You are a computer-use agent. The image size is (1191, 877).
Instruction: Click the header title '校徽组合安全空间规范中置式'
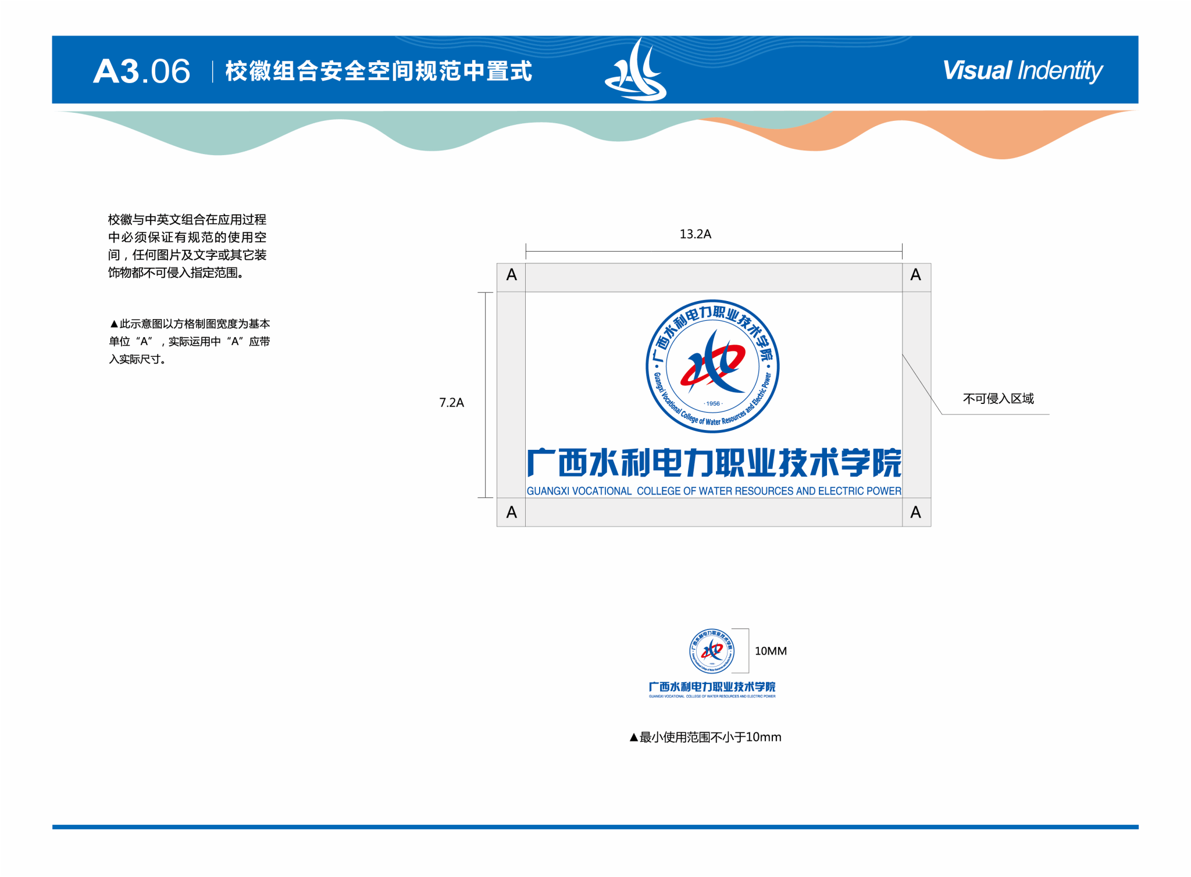pyautogui.click(x=378, y=71)
